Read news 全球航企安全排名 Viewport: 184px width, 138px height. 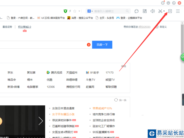coord(104,120)
